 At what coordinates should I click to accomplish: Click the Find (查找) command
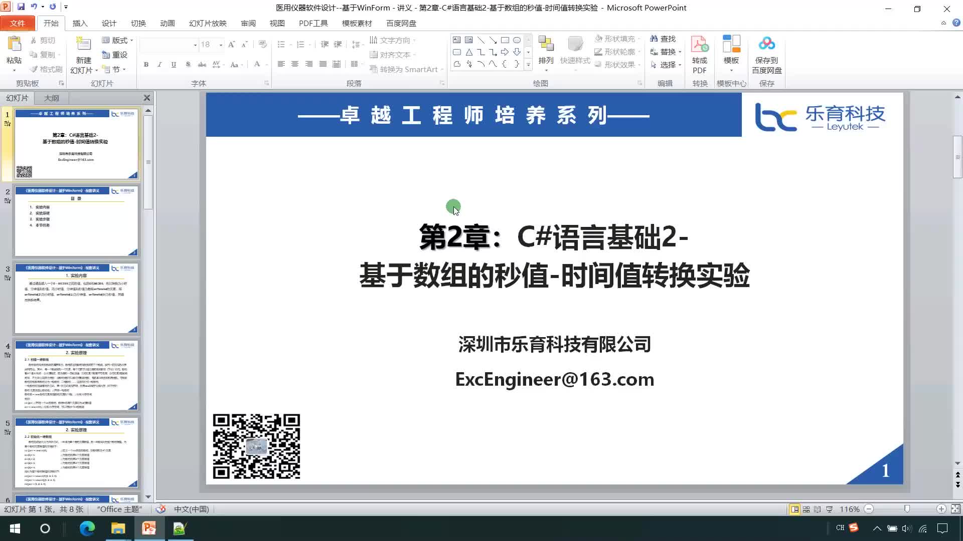coord(663,39)
